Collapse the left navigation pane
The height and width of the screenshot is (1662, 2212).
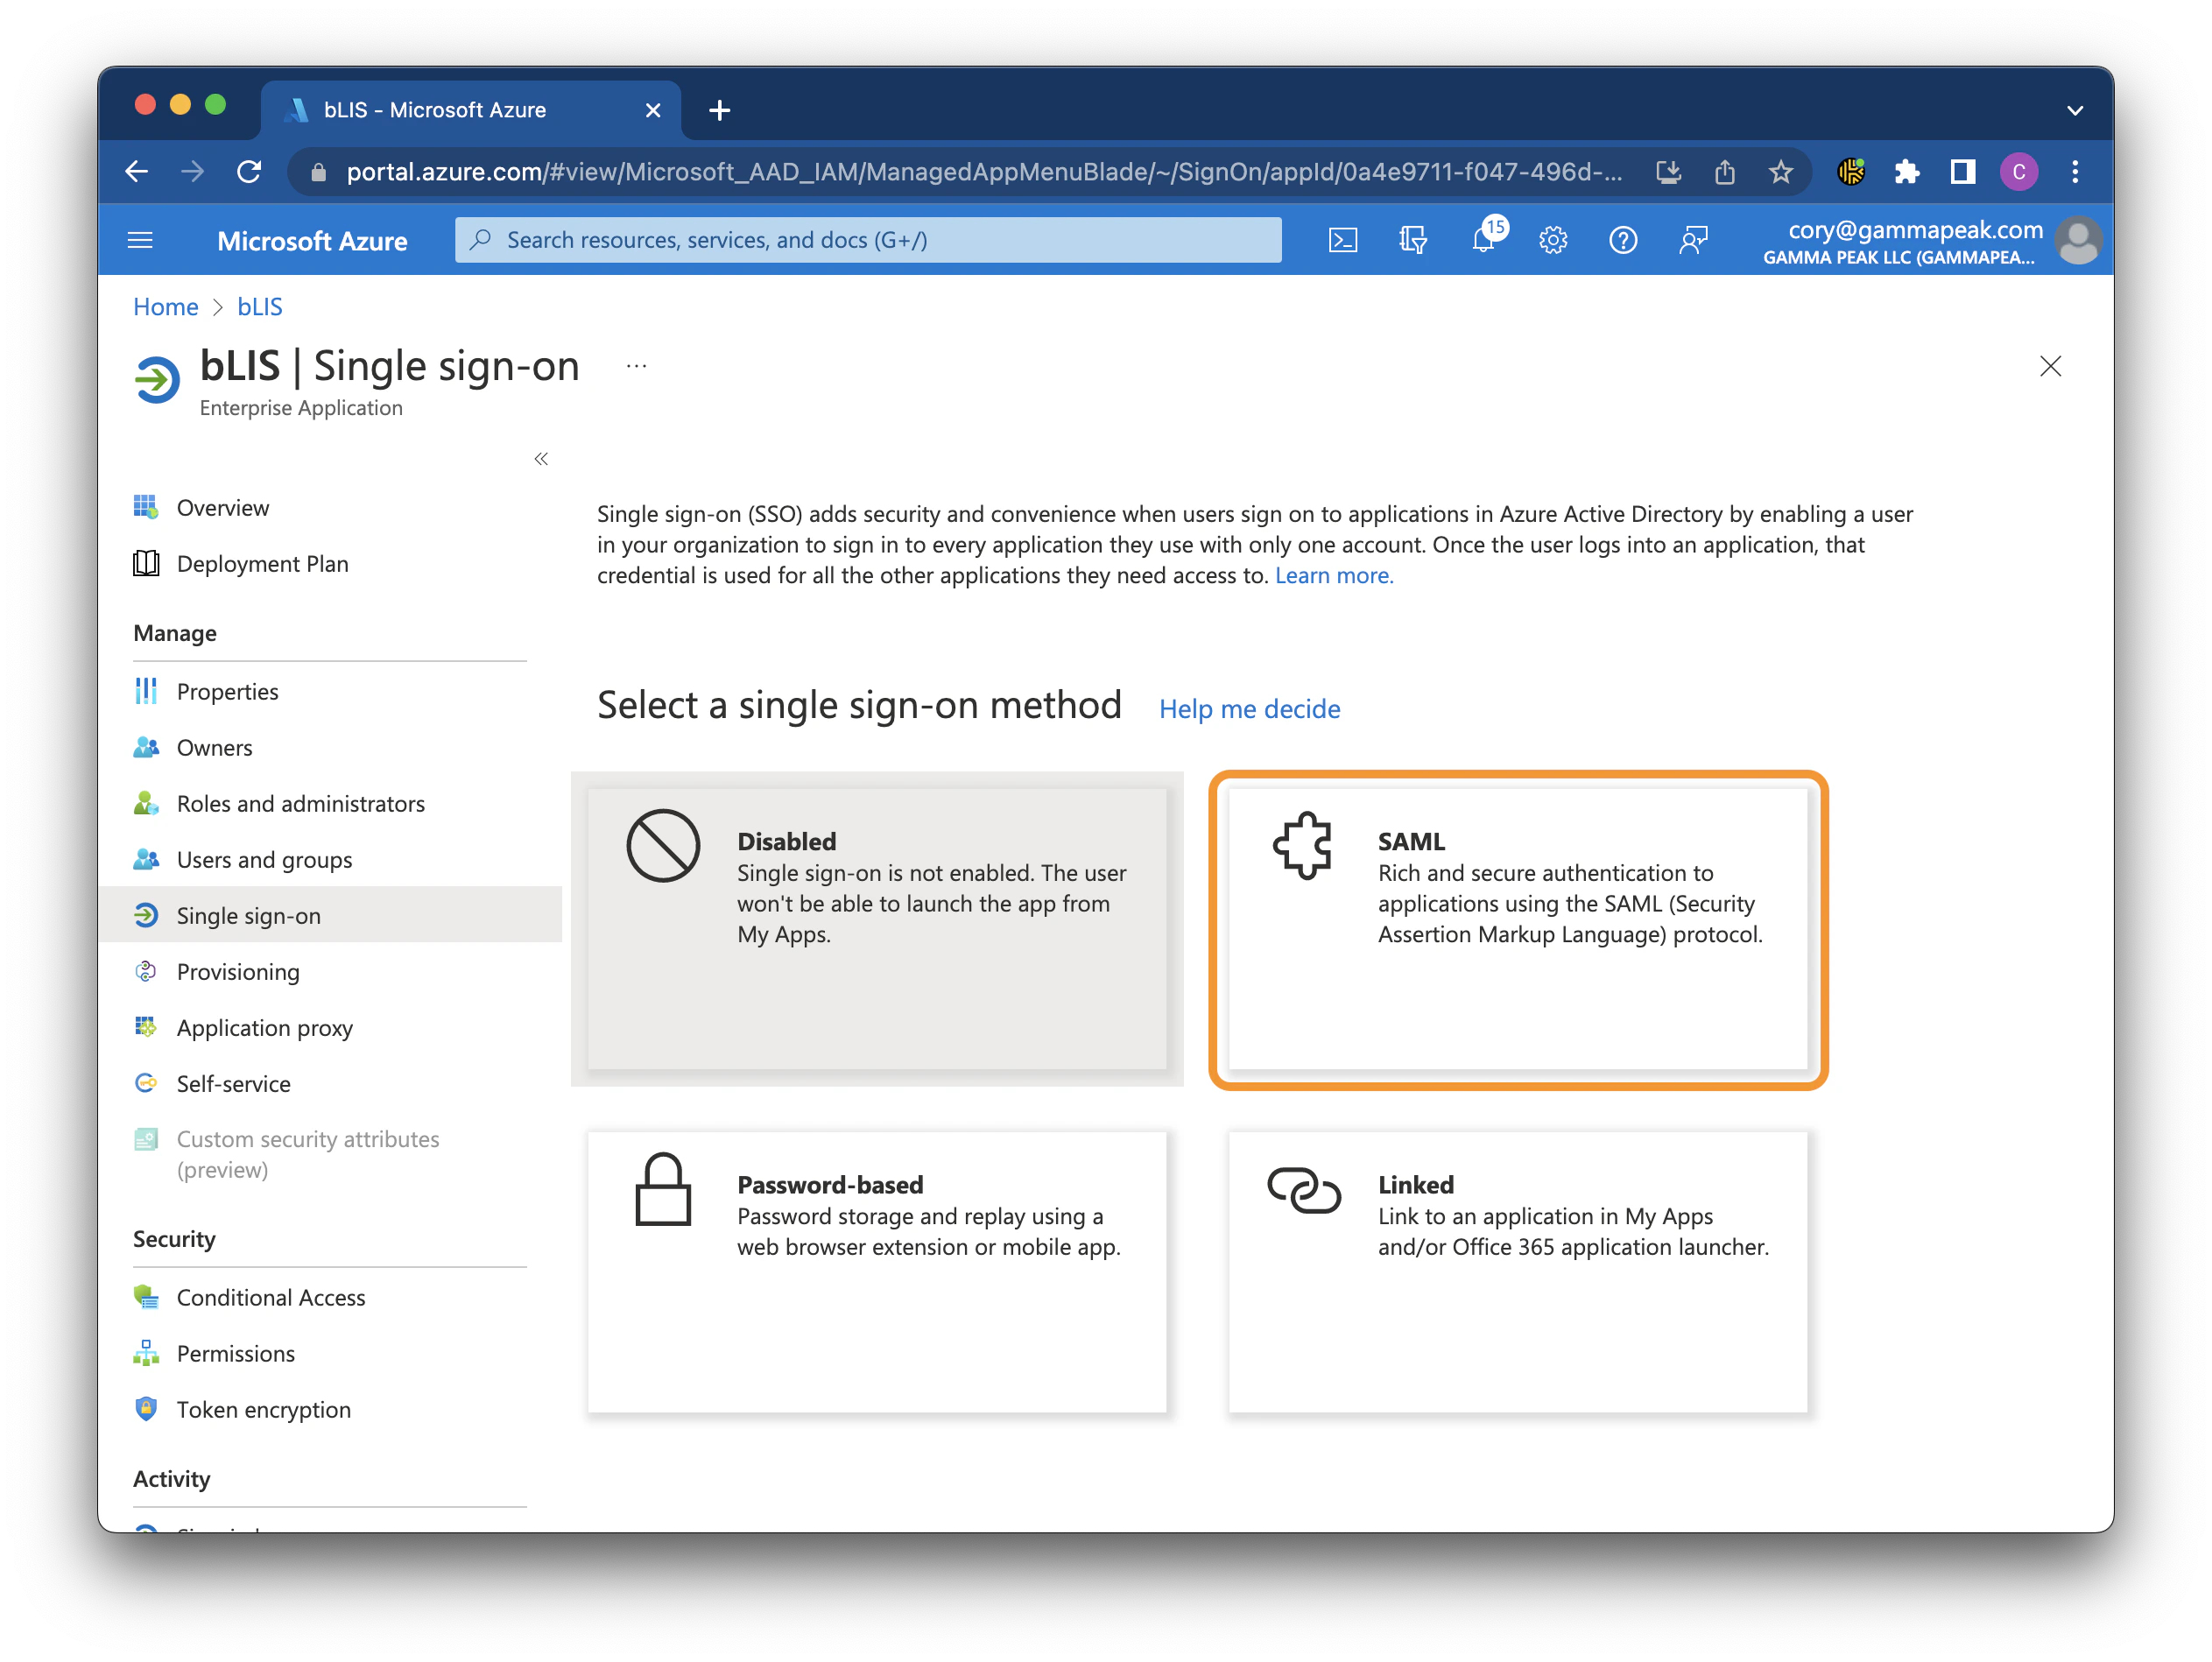[541, 458]
